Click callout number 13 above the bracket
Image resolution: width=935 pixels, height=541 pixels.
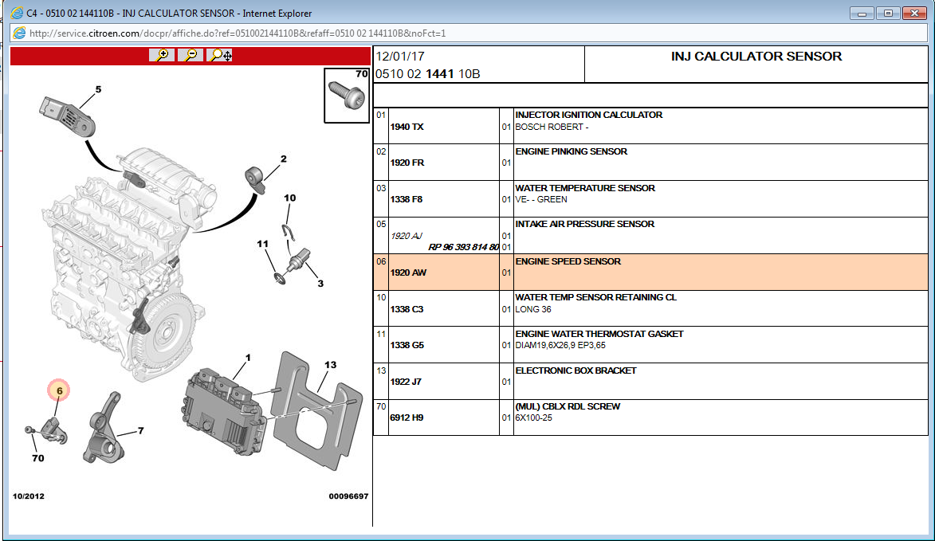(x=330, y=365)
